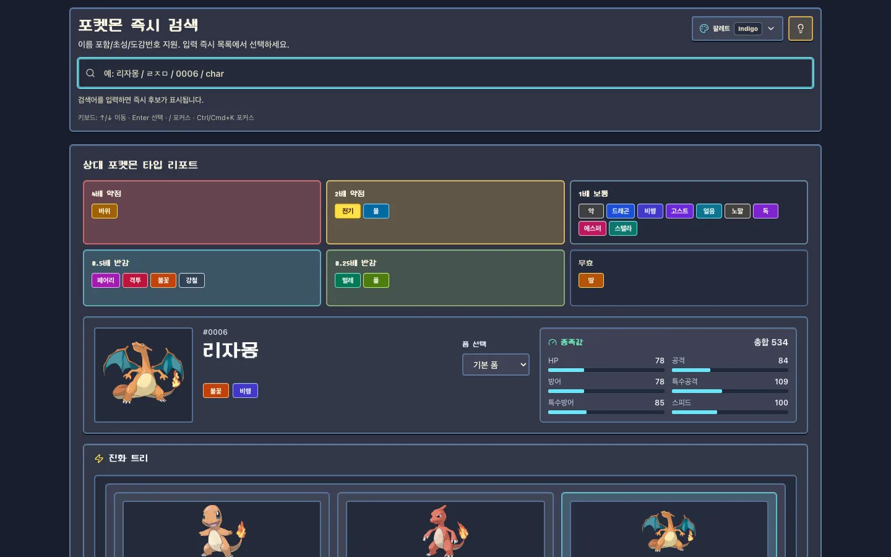This screenshot has height=557, width=891.
Task: Click the gauge icon next to 종족값
Action: click(x=553, y=342)
